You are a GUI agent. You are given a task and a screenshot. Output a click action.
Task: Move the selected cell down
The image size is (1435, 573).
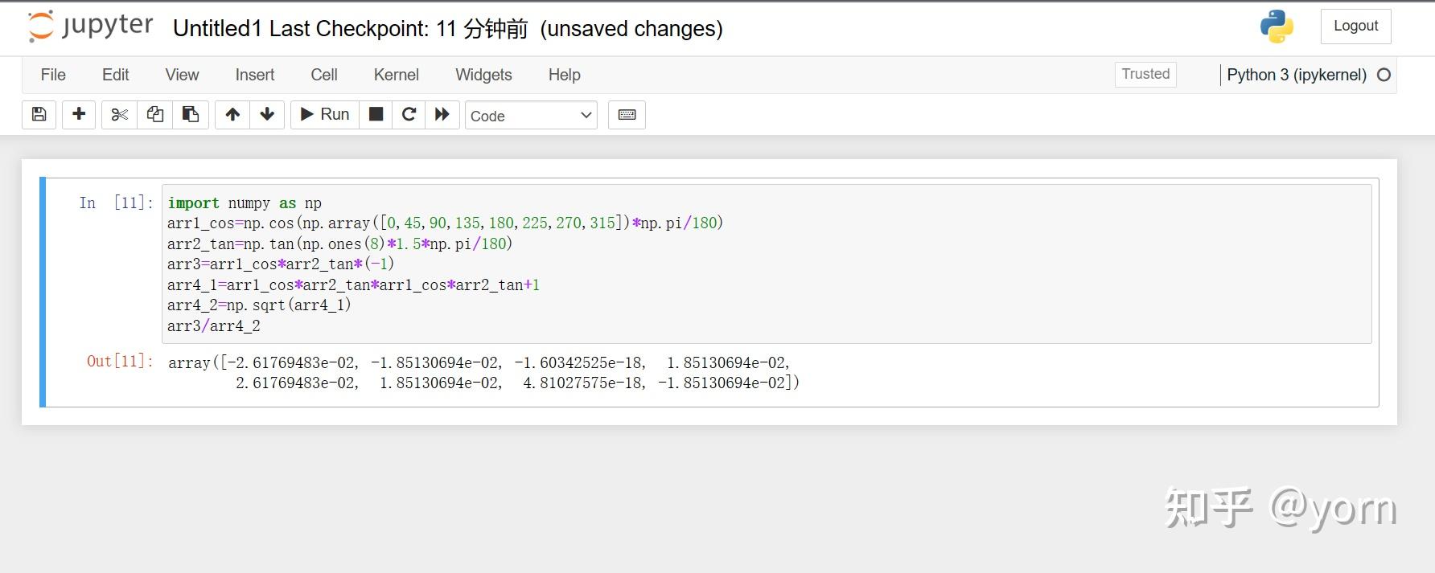(x=268, y=115)
